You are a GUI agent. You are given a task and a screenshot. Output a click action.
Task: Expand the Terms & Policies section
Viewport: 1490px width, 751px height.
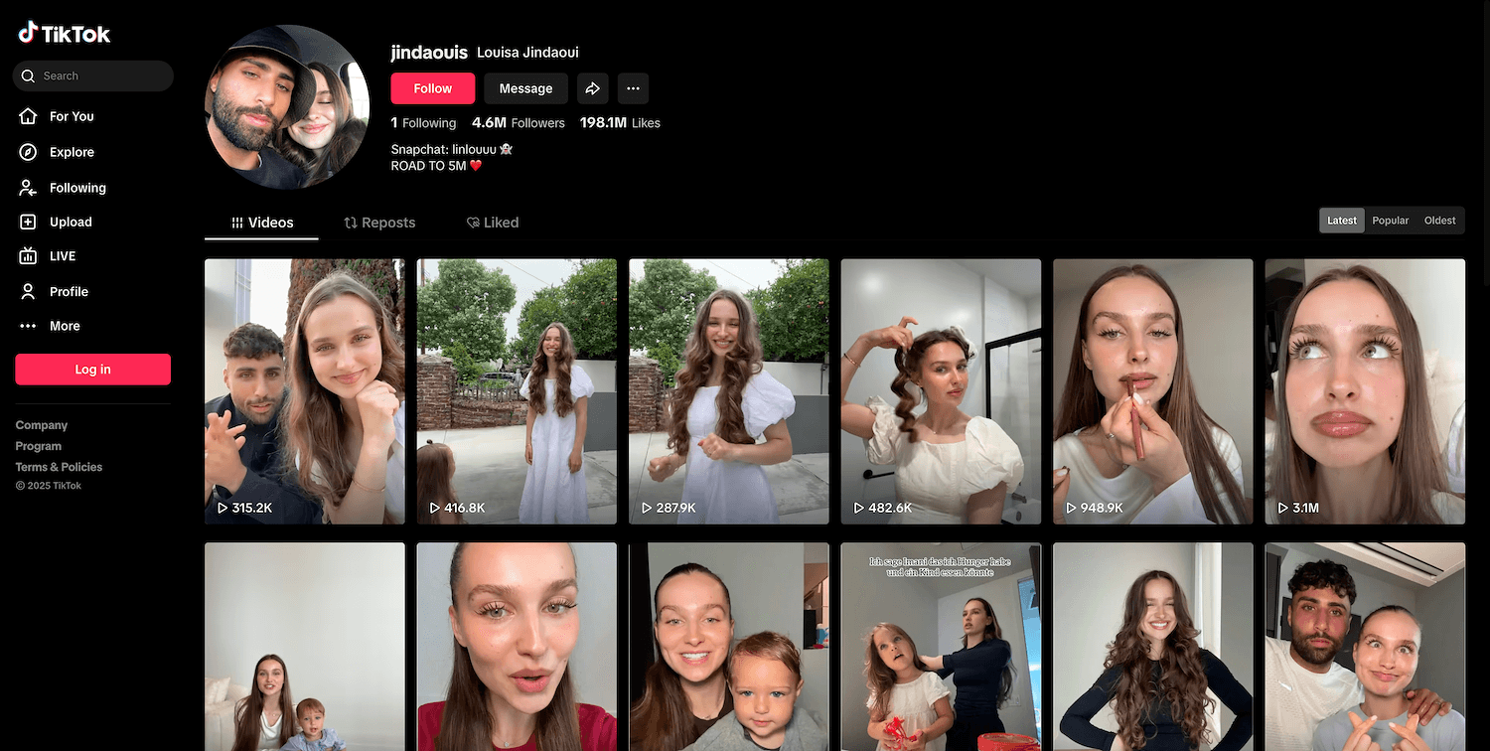[59, 467]
